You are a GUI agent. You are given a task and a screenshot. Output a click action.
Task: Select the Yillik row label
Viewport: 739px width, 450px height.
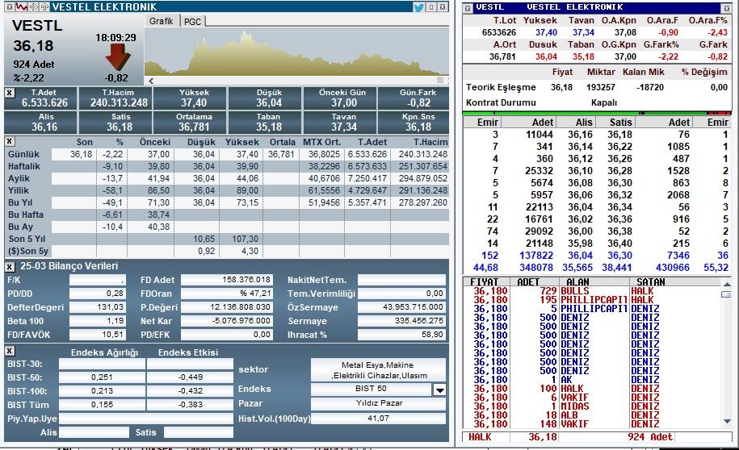pos(19,190)
